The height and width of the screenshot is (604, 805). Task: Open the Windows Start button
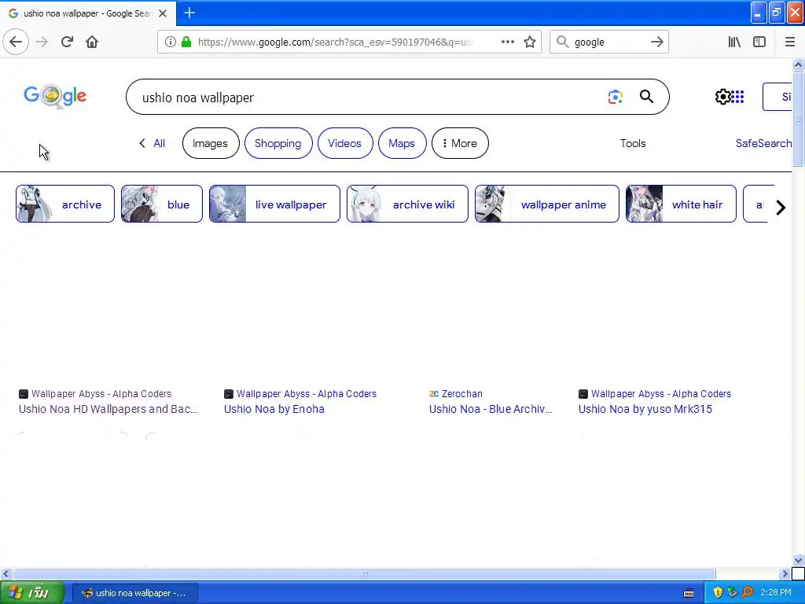pyautogui.click(x=31, y=593)
